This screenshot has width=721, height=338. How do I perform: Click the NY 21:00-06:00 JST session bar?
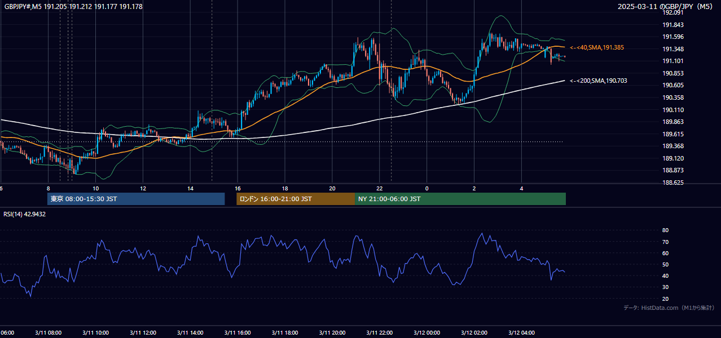pos(460,199)
